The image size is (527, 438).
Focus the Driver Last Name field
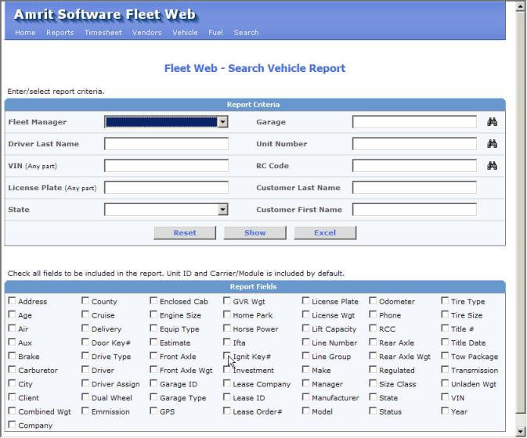[x=166, y=144]
